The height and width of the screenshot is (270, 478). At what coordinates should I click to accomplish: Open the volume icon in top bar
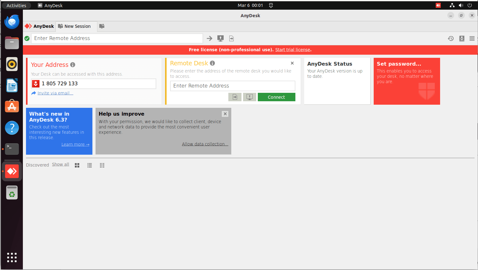click(461, 5)
